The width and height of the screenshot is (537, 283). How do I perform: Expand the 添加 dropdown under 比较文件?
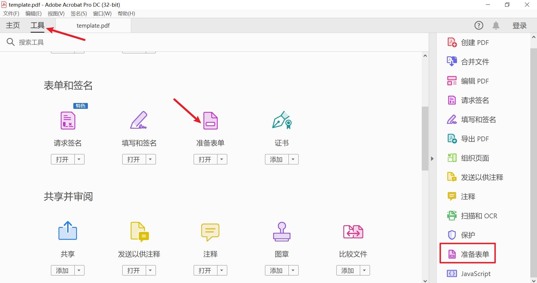coord(364,270)
